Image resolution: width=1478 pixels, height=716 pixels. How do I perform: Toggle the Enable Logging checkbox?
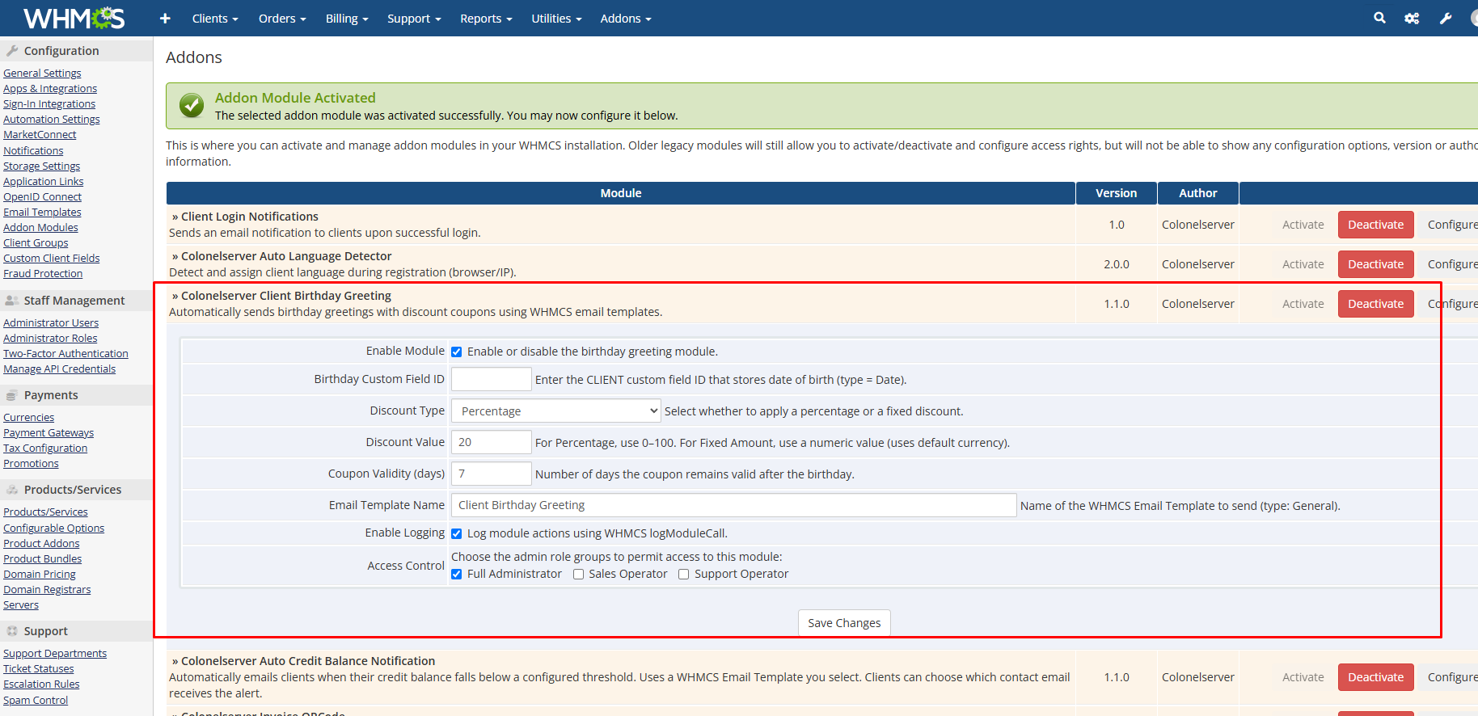pos(457,533)
